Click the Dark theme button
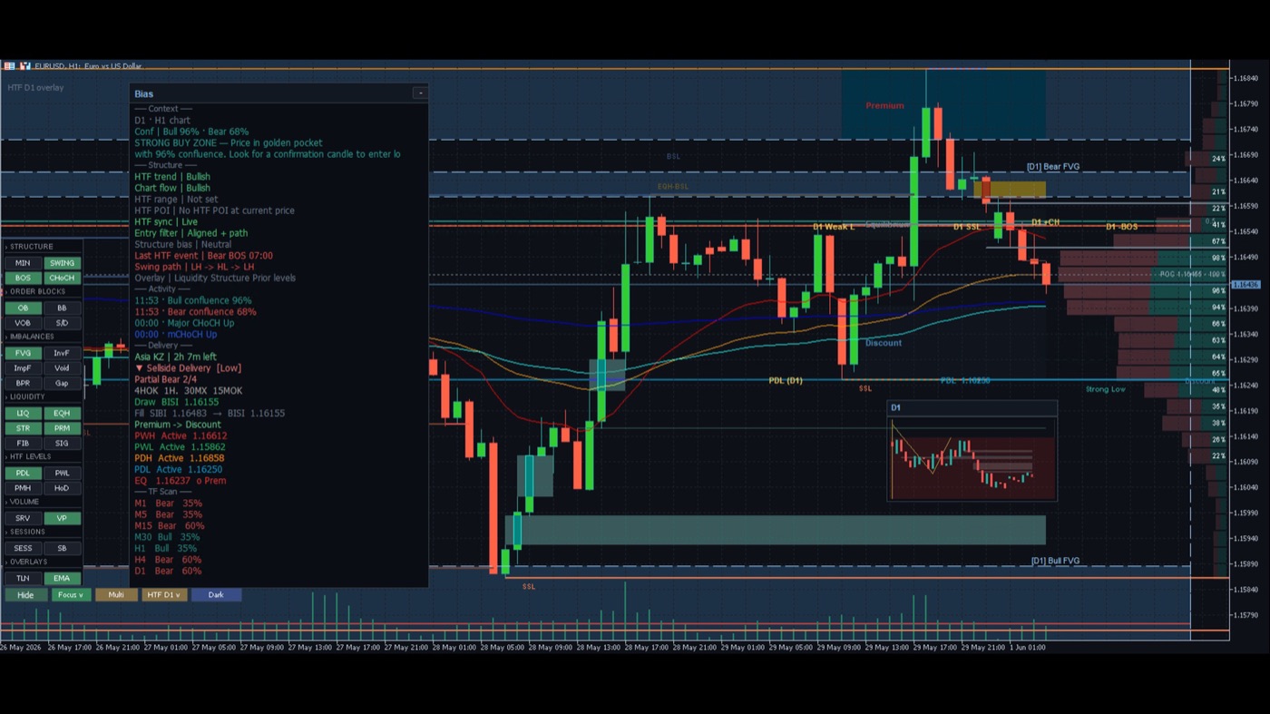 [216, 595]
